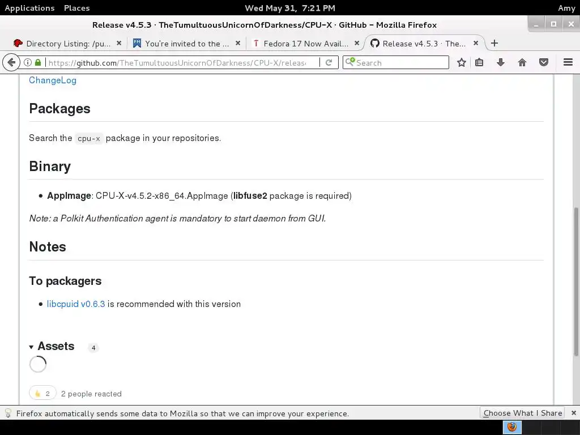Dismiss the Firefox data notification bar

tap(573, 413)
